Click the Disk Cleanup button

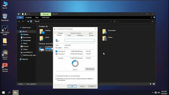pyautogui.click(x=90, y=69)
